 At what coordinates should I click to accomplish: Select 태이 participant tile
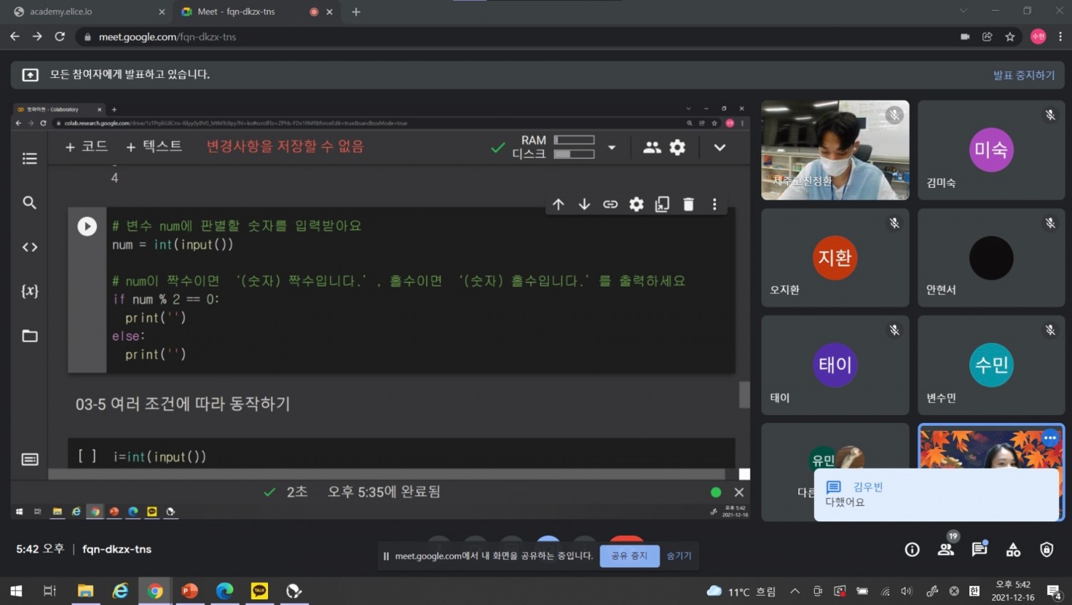835,365
